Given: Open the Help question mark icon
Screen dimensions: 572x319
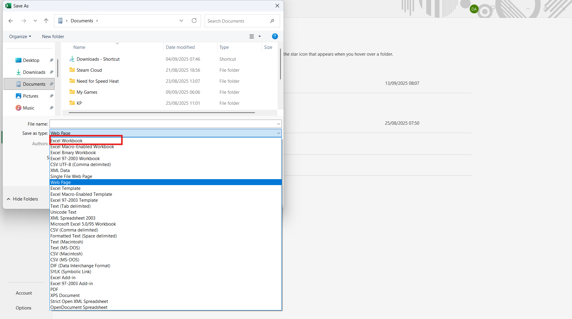Looking at the screenshot, I should pyautogui.click(x=275, y=36).
